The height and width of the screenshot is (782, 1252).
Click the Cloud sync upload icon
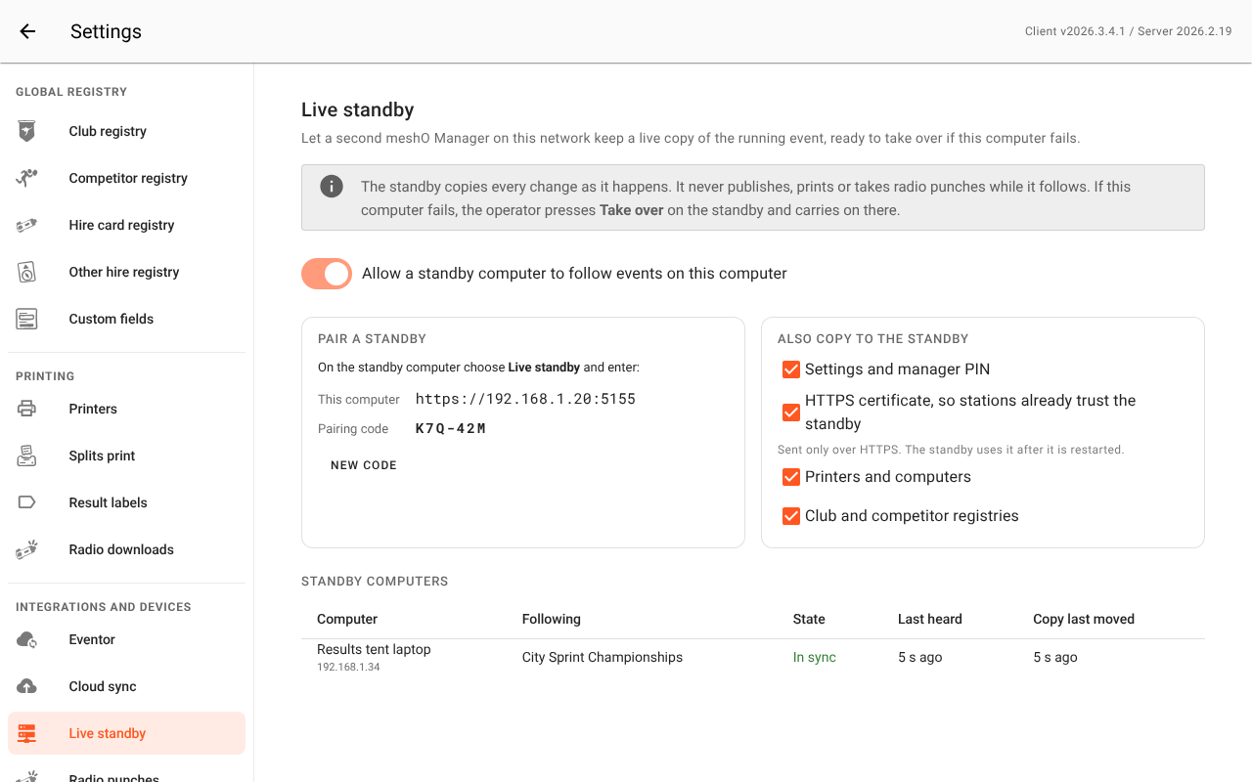point(27,686)
